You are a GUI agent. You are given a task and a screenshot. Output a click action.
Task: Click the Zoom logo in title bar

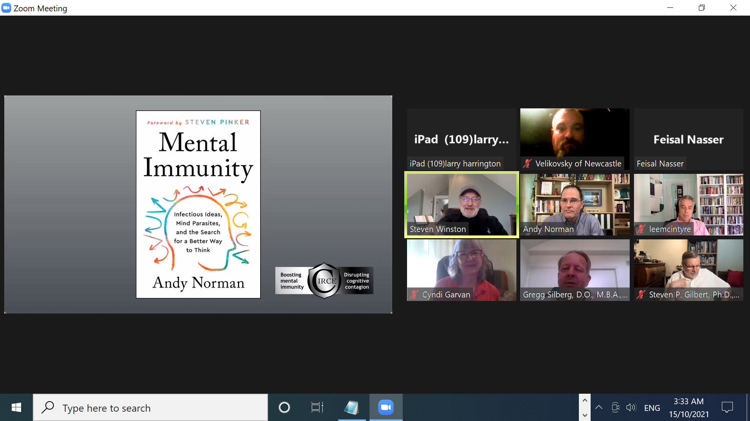[x=6, y=8]
